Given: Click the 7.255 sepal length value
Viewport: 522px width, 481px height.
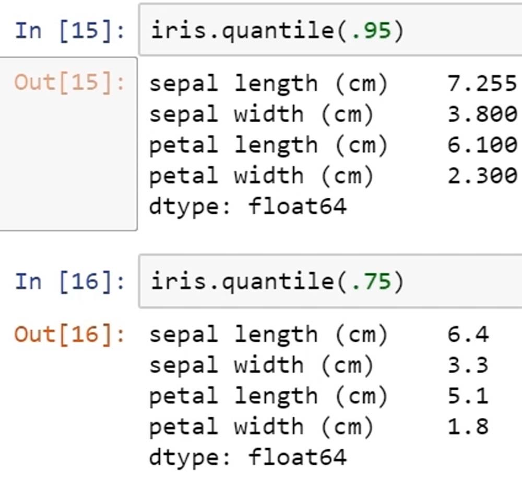Looking at the screenshot, I should [481, 83].
